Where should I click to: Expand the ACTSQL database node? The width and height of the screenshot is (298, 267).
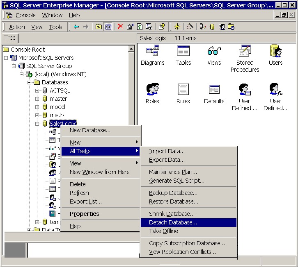pyautogui.click(x=37, y=91)
